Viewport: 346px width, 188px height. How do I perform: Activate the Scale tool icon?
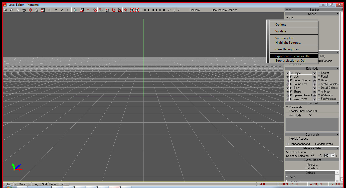point(43,10)
